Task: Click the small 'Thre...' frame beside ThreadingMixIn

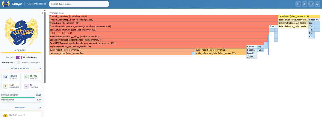Action: (273, 27)
